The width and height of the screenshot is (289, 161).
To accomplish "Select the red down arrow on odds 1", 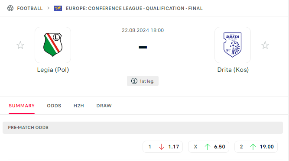I will click(x=162, y=147).
